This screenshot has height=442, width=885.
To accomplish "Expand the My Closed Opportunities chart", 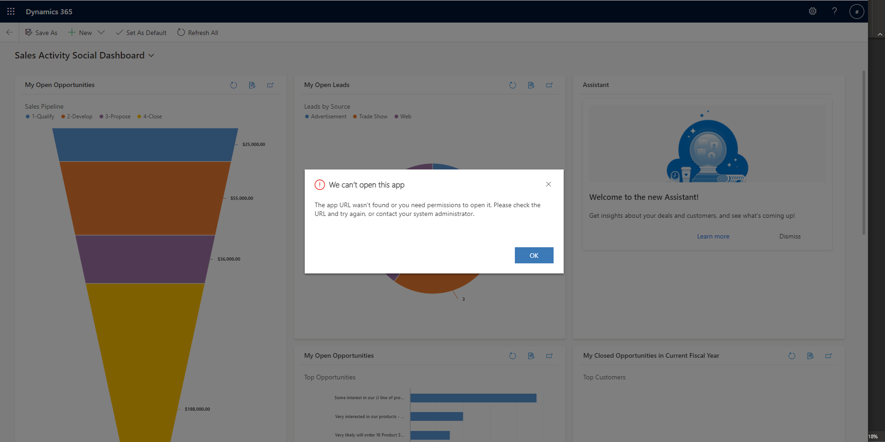I will [x=828, y=356].
